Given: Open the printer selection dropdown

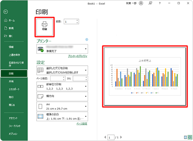Looking at the screenshot, I should (62, 49).
